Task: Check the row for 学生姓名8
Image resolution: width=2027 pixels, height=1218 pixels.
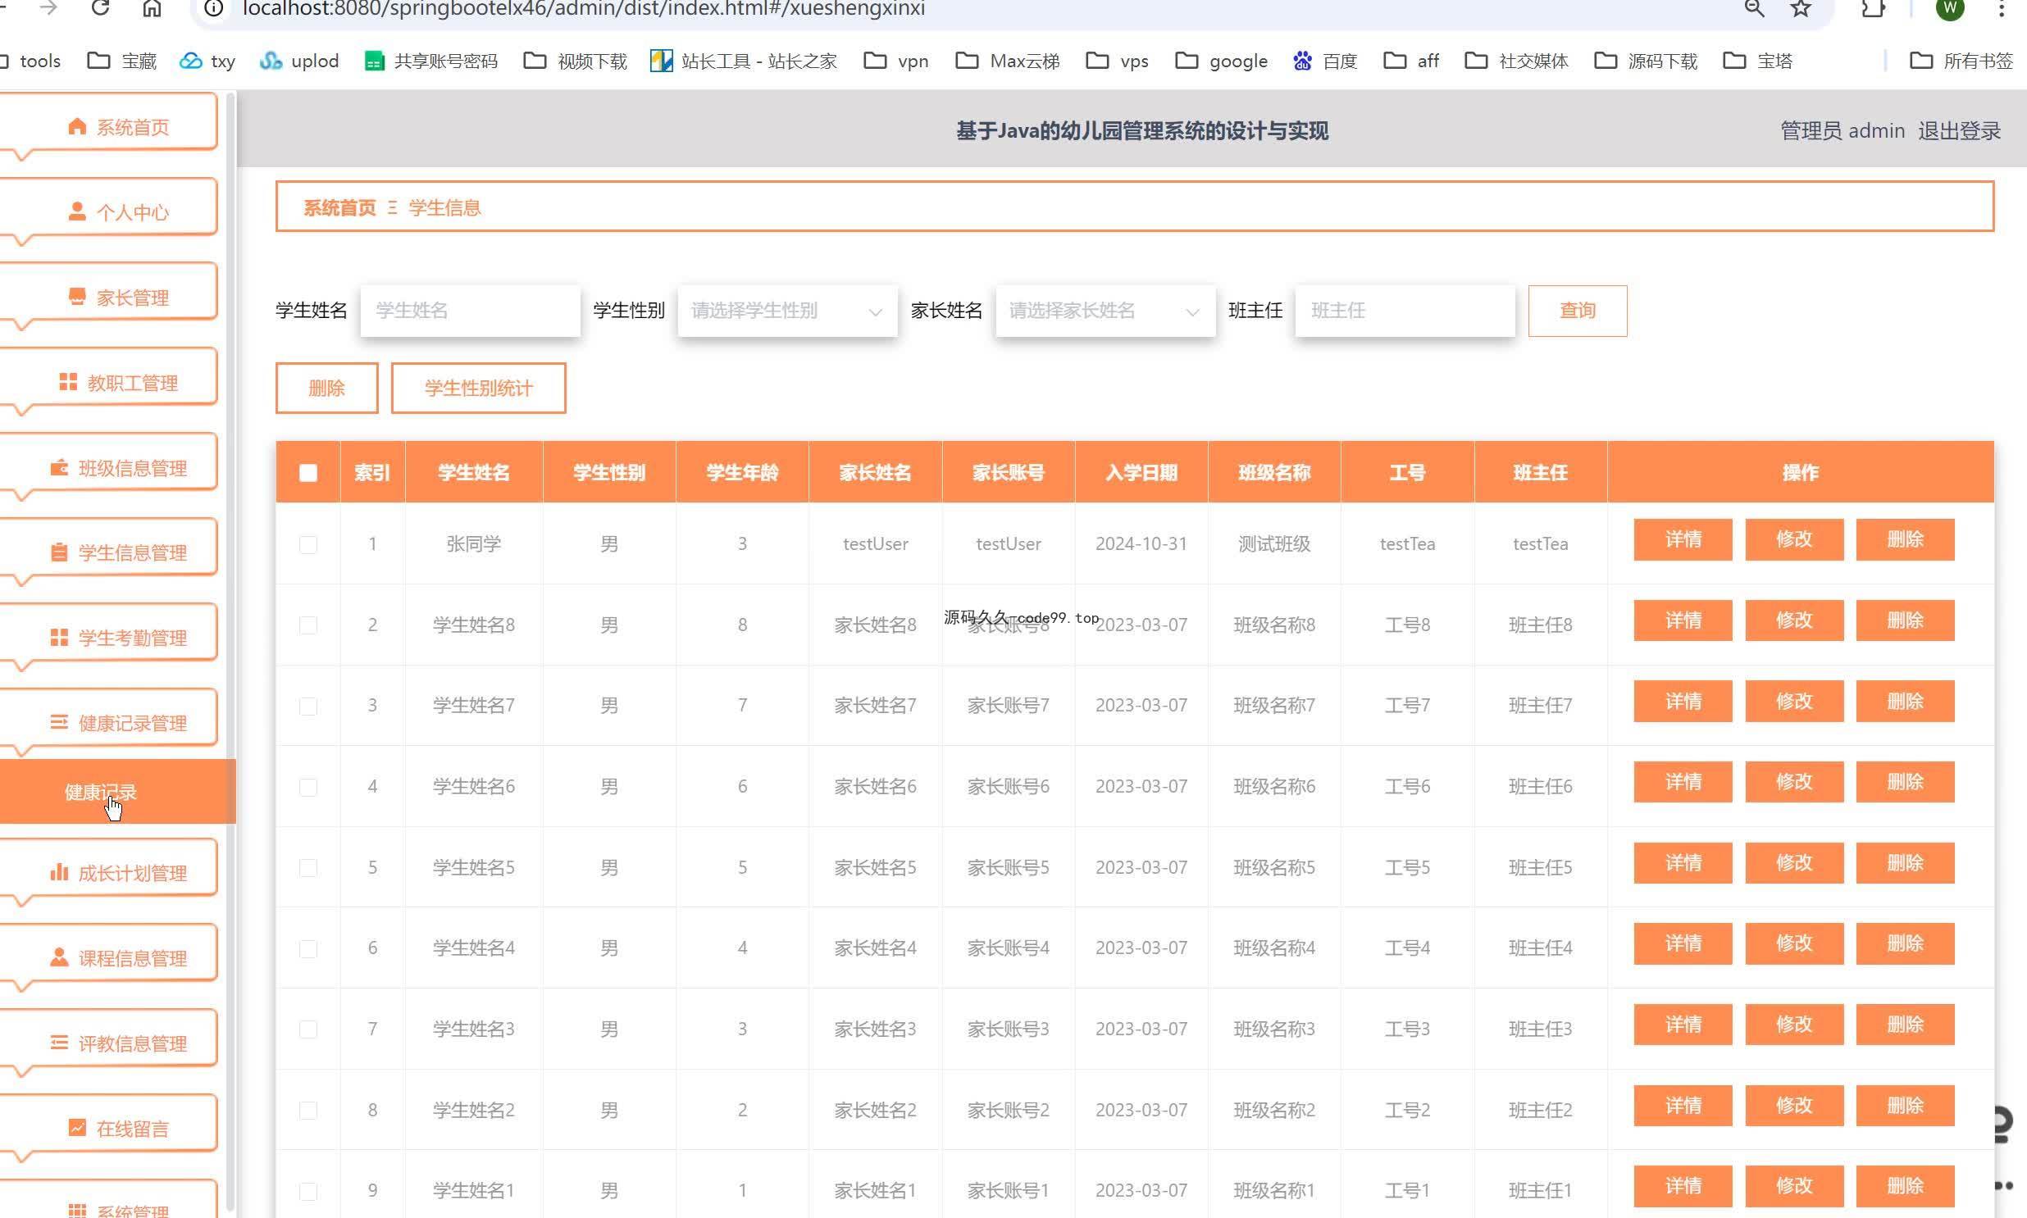Action: pos(307,625)
